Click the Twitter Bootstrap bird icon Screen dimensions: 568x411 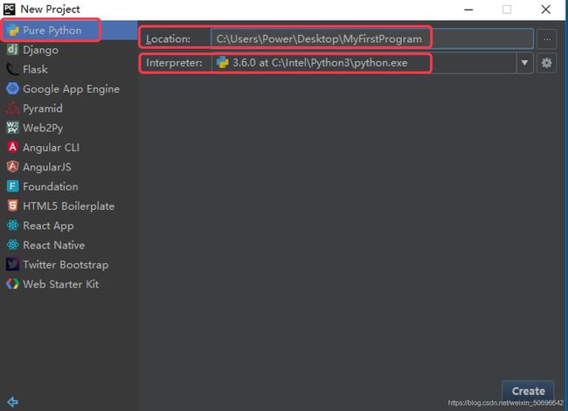13,265
